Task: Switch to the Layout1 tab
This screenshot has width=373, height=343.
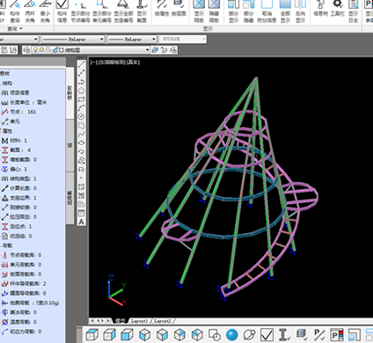Action: pos(139,321)
